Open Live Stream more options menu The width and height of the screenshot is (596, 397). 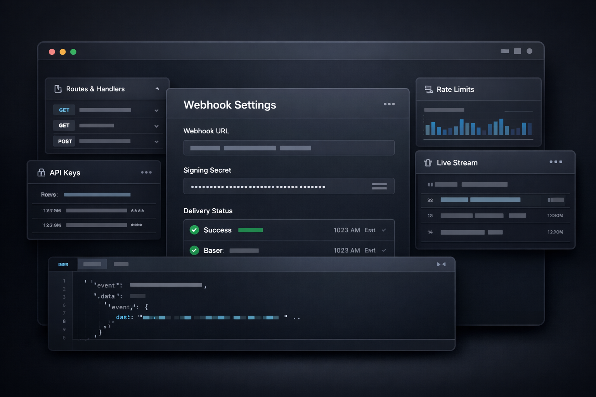556,162
